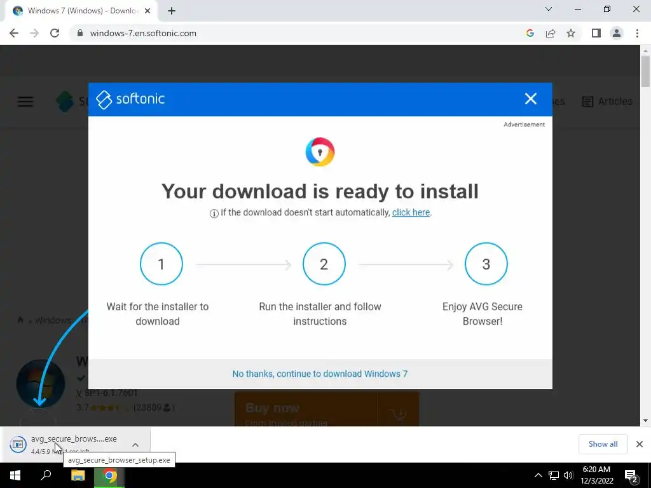
Task: Click the Softonic logo in dialog header
Action: point(130,99)
